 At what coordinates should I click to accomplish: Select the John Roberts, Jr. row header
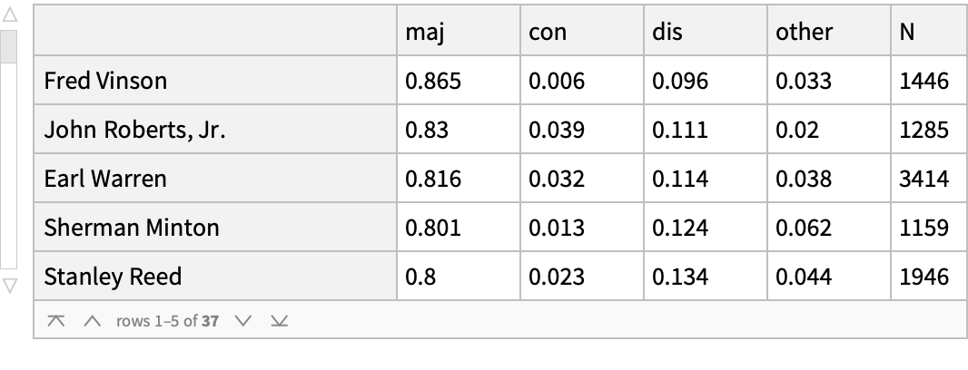pyautogui.click(x=215, y=130)
